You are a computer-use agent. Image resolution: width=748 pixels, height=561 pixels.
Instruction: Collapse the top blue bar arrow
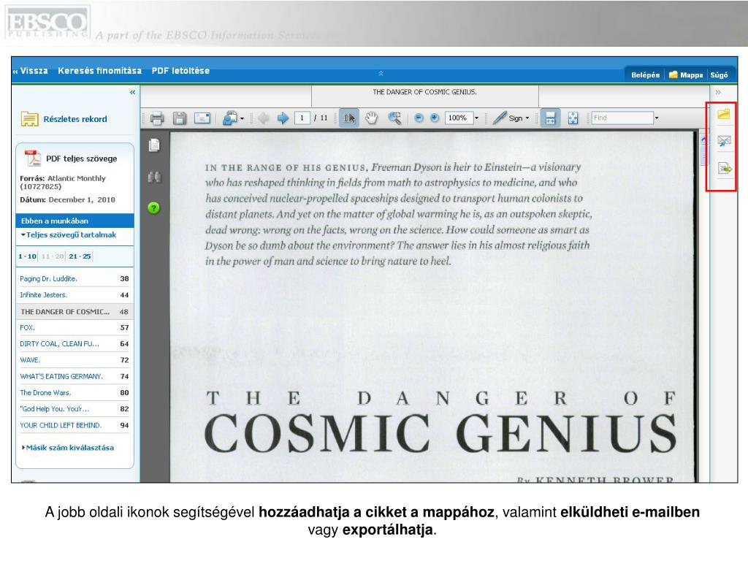pyautogui.click(x=381, y=74)
